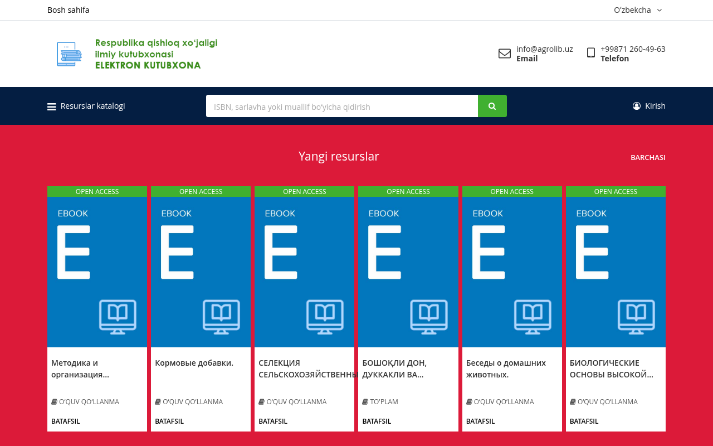Open the Kirish login link

pyautogui.click(x=655, y=106)
